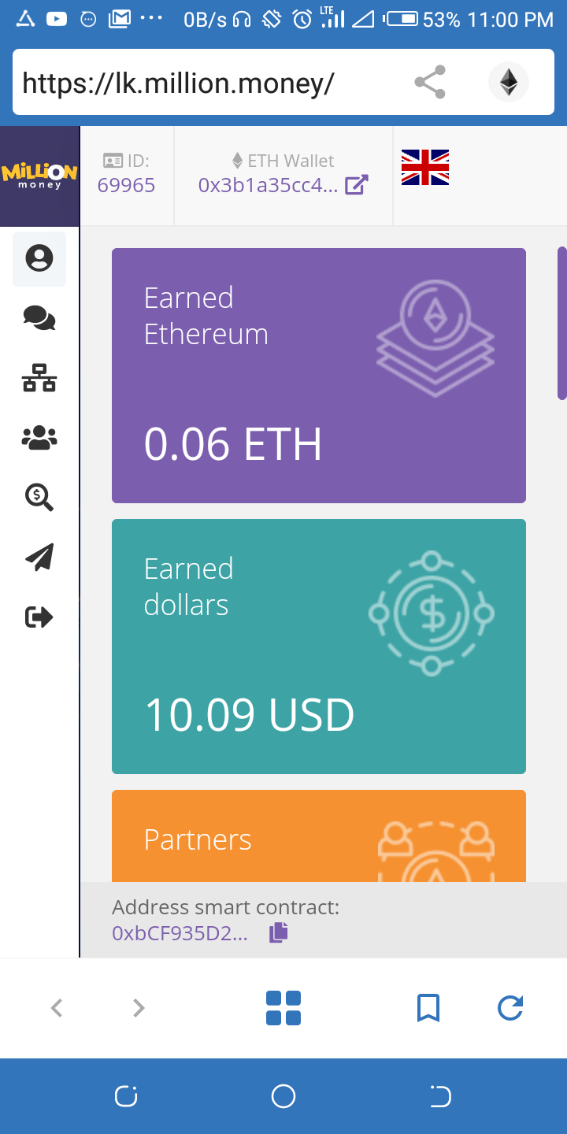Open the chat messages sidebar icon
The width and height of the screenshot is (567, 1134).
(x=39, y=319)
